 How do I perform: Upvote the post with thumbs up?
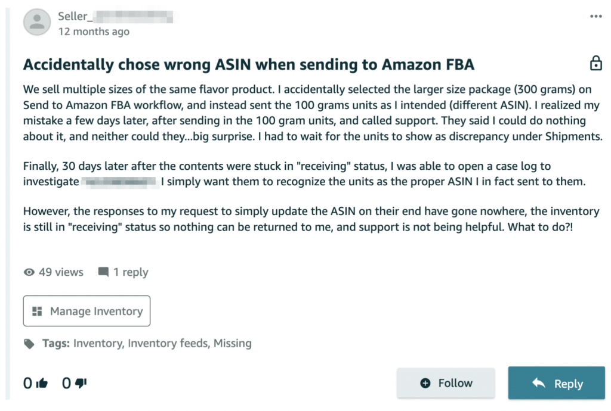42,384
